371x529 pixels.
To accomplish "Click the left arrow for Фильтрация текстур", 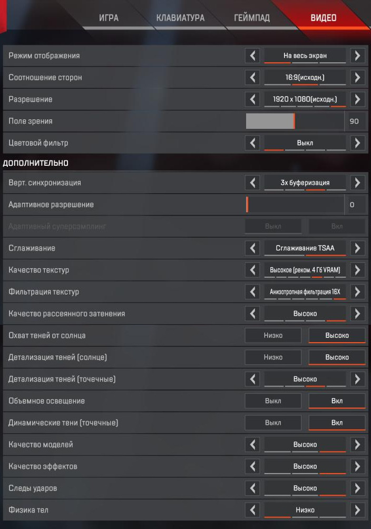I will 252,291.
